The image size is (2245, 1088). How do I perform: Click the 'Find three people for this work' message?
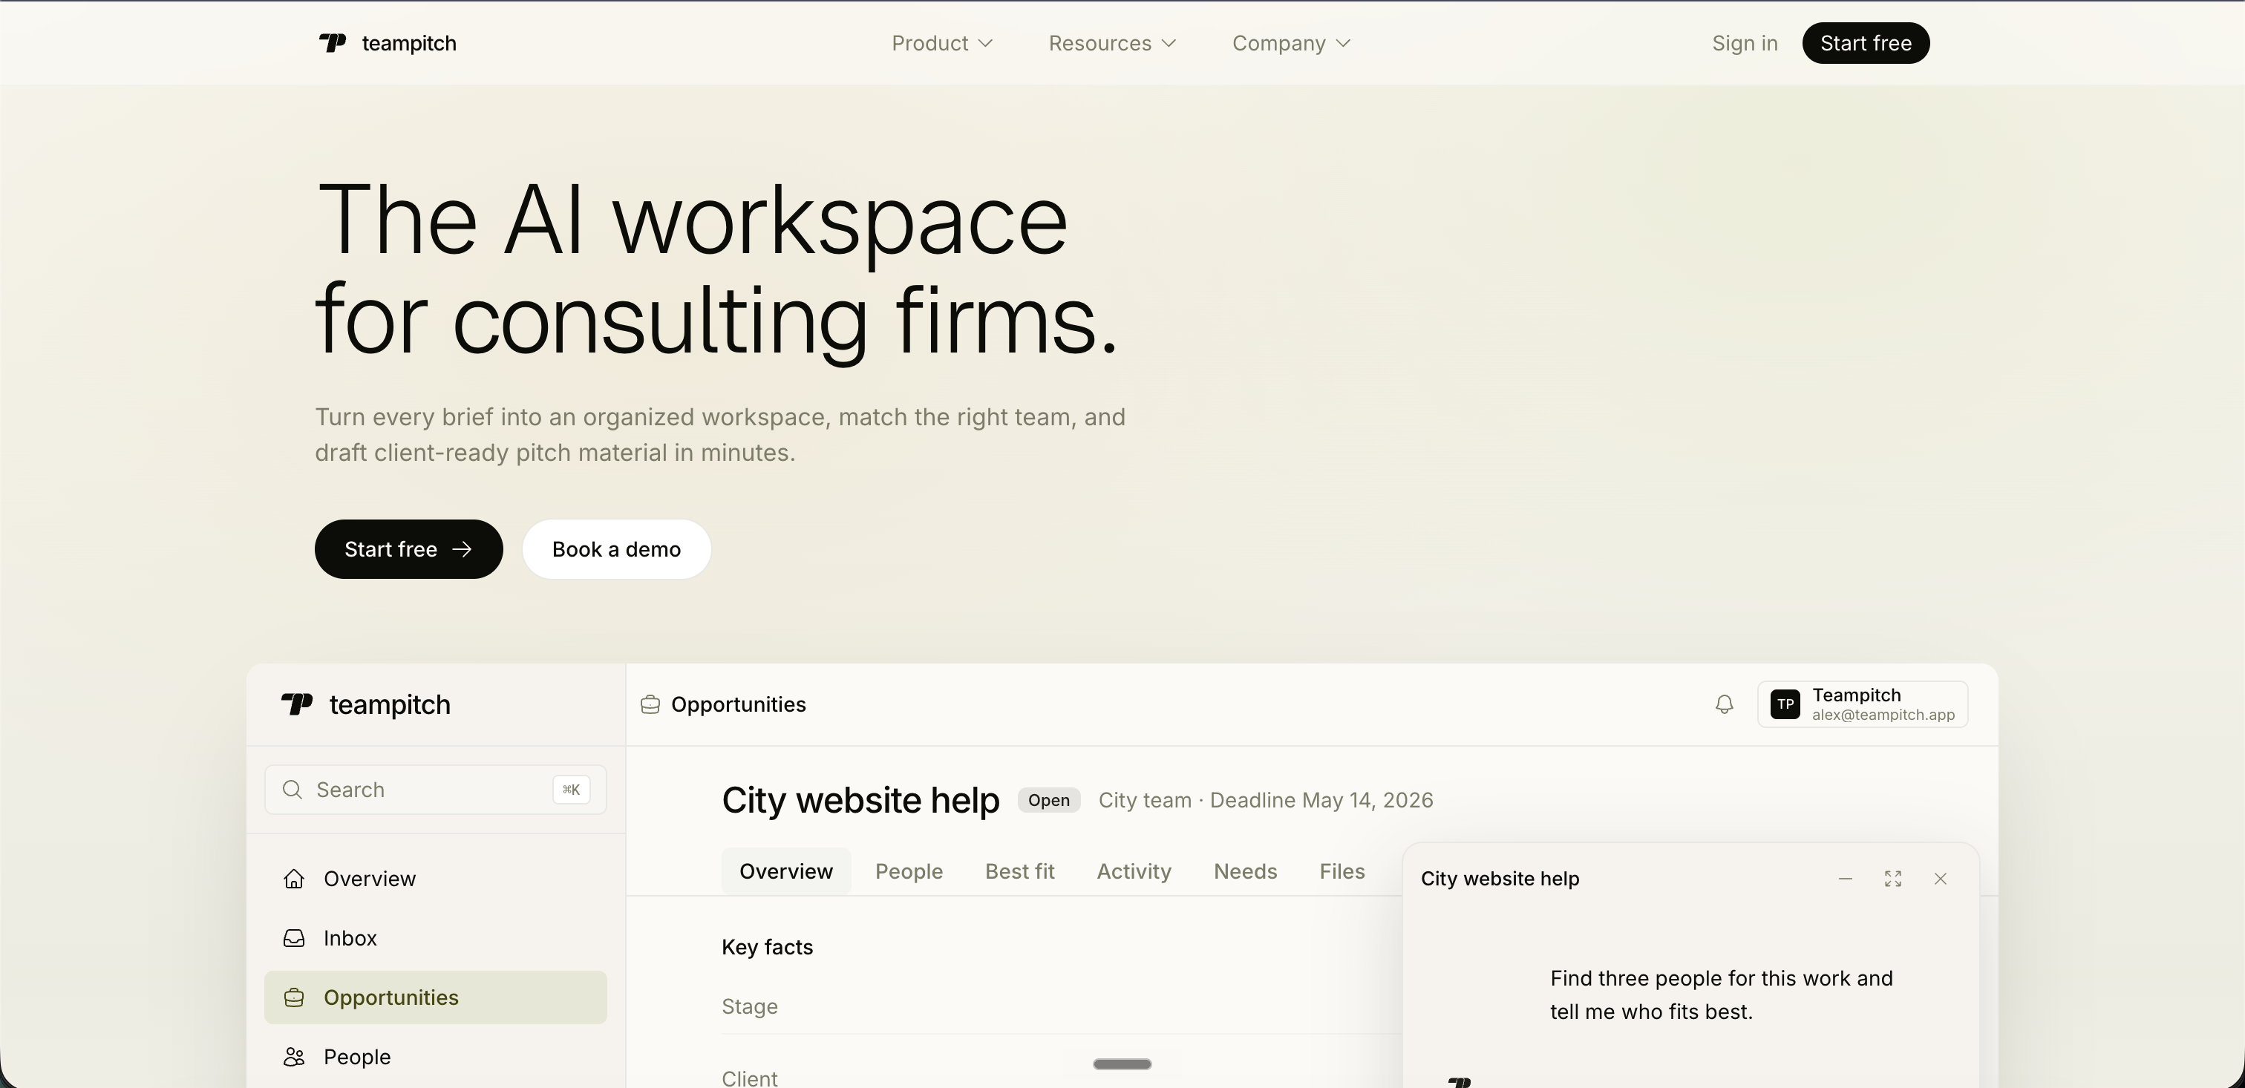click(1721, 994)
